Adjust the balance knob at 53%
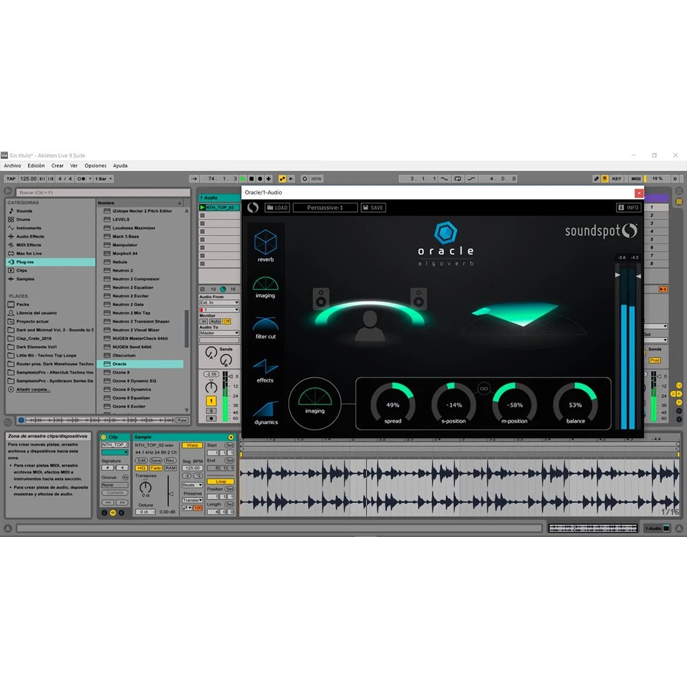The image size is (687, 687). [x=575, y=404]
